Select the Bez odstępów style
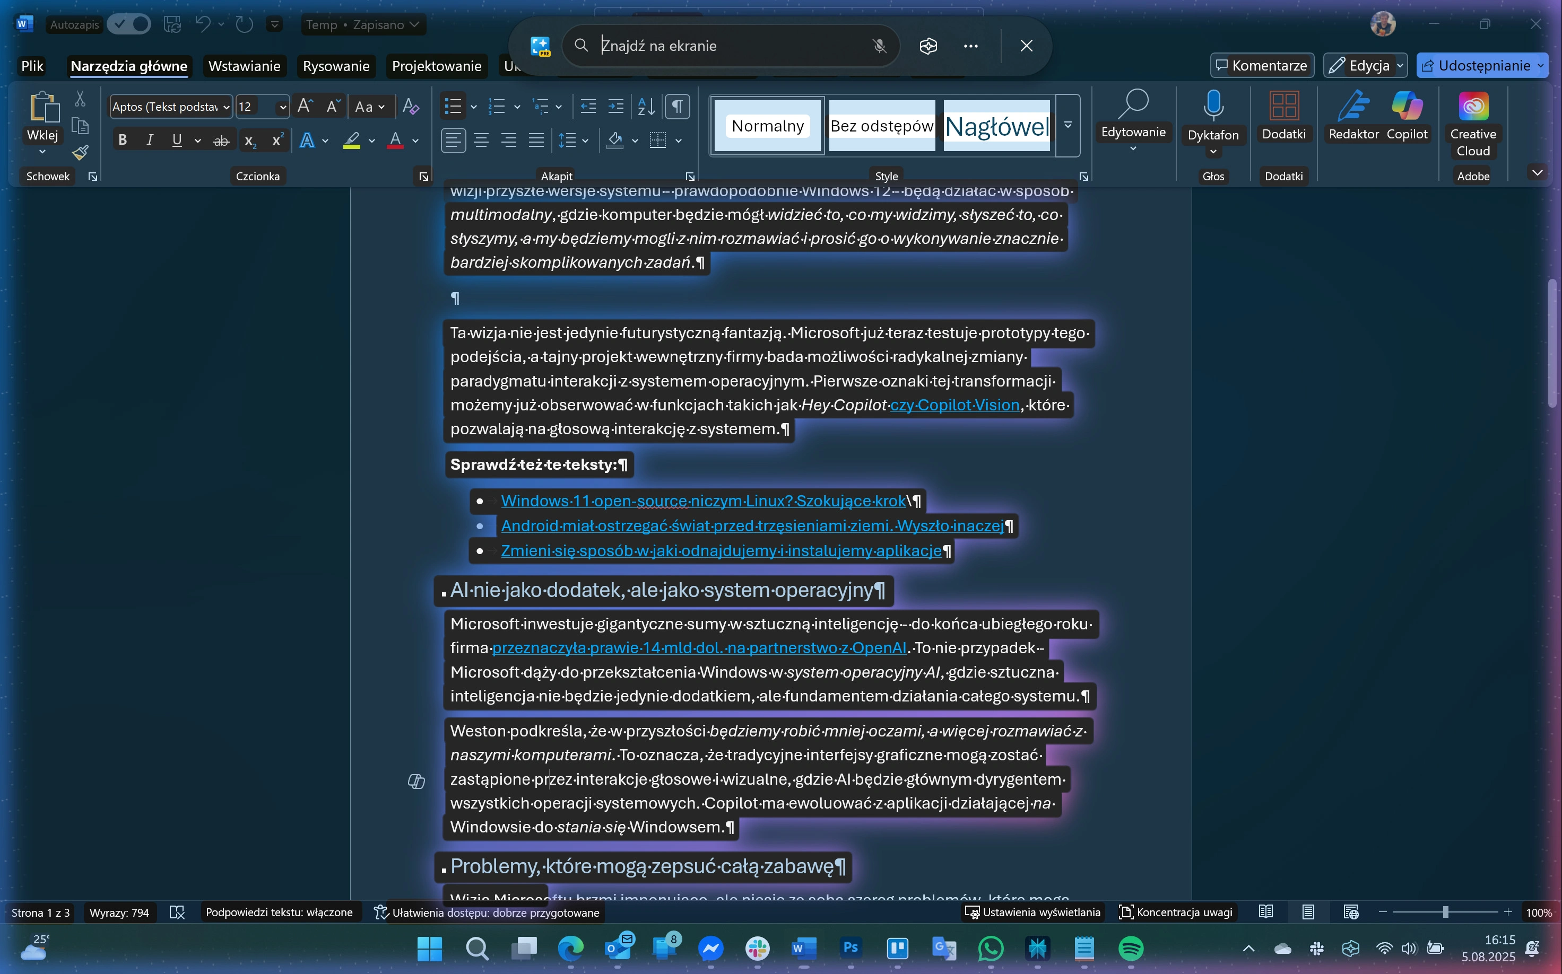Viewport: 1562px width, 974px height. (x=882, y=126)
